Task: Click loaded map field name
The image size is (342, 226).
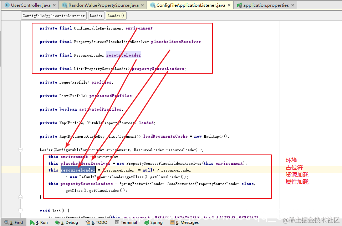Action: [146, 123]
